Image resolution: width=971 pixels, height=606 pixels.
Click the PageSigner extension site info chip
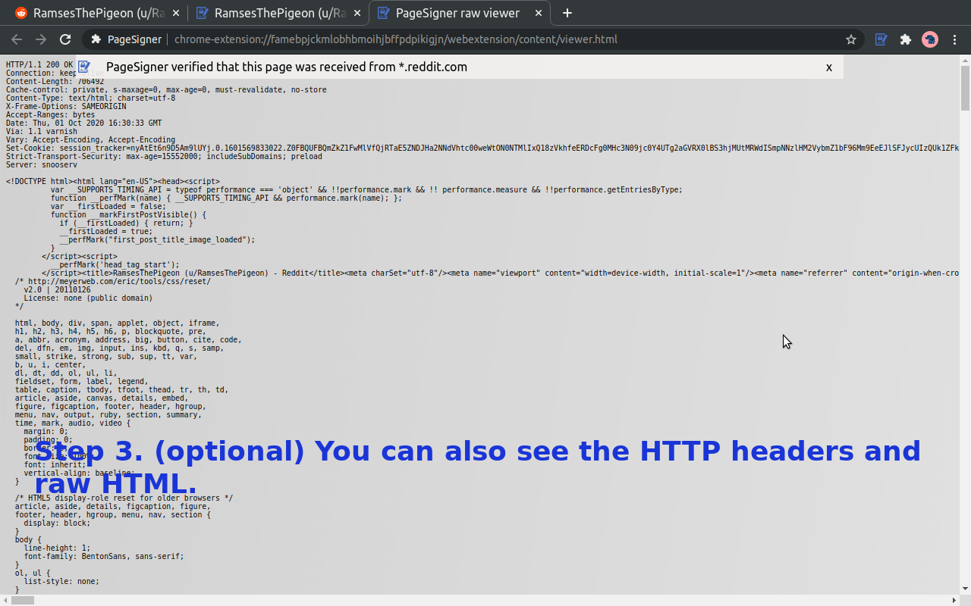coord(126,39)
